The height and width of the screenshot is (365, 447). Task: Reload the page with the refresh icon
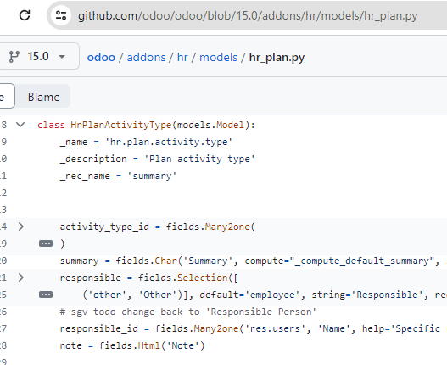(25, 15)
